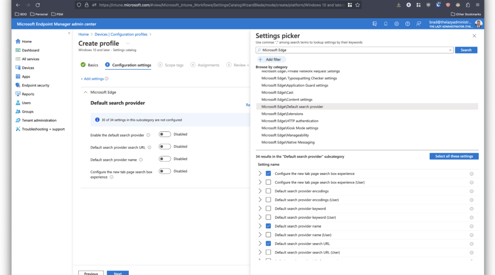Go to the Scope tags step tab
Screen dimensions: 495x275
(171, 65)
